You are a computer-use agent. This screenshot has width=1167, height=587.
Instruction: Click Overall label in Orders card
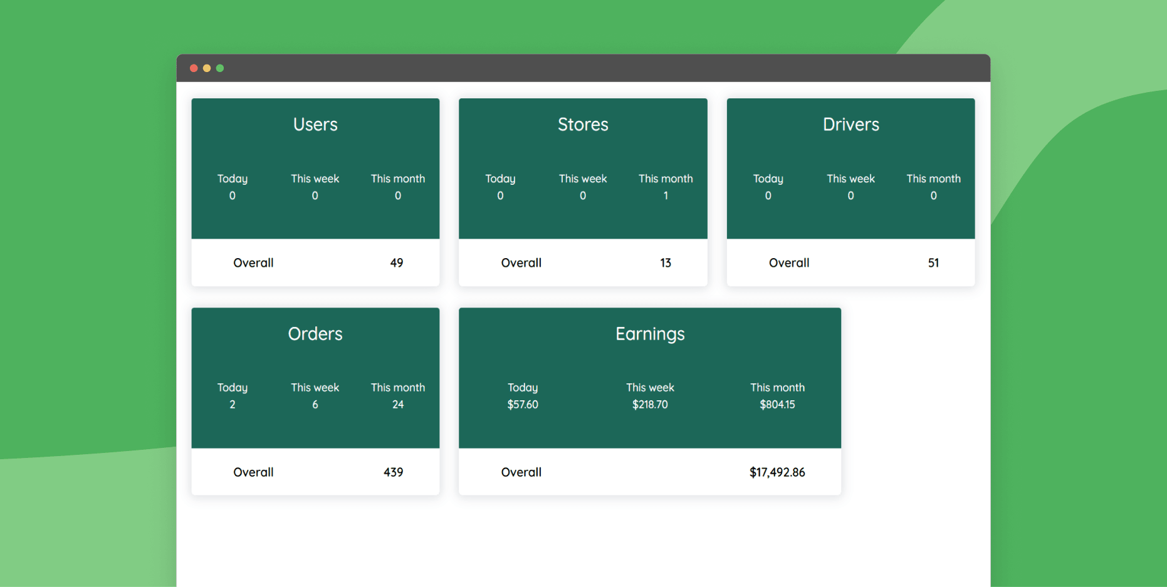click(253, 472)
